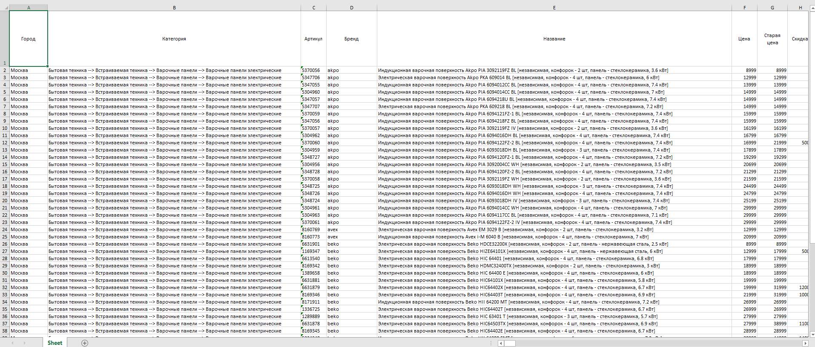Select the Beko HDCE32200X name cell

coord(554,244)
